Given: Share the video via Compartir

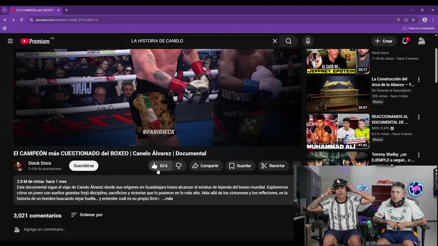Looking at the screenshot, I should tap(205, 166).
